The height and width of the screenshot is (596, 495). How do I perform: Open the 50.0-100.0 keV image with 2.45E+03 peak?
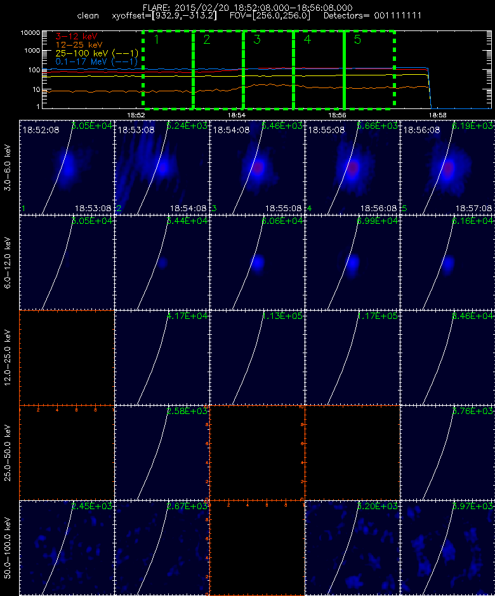[x=67, y=548]
